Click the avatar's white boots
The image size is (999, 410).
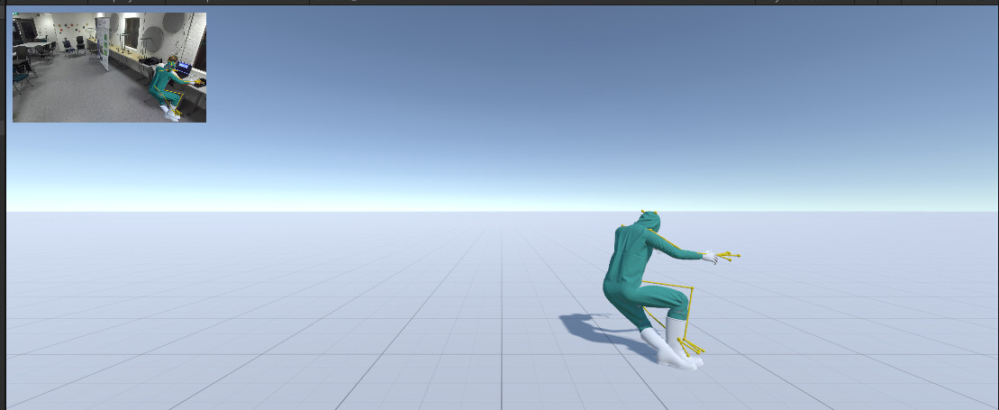coord(673,343)
